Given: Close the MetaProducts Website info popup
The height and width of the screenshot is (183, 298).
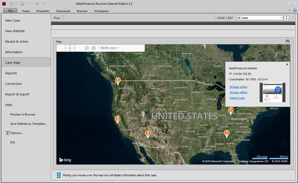Looking at the screenshot, I should [x=287, y=65].
